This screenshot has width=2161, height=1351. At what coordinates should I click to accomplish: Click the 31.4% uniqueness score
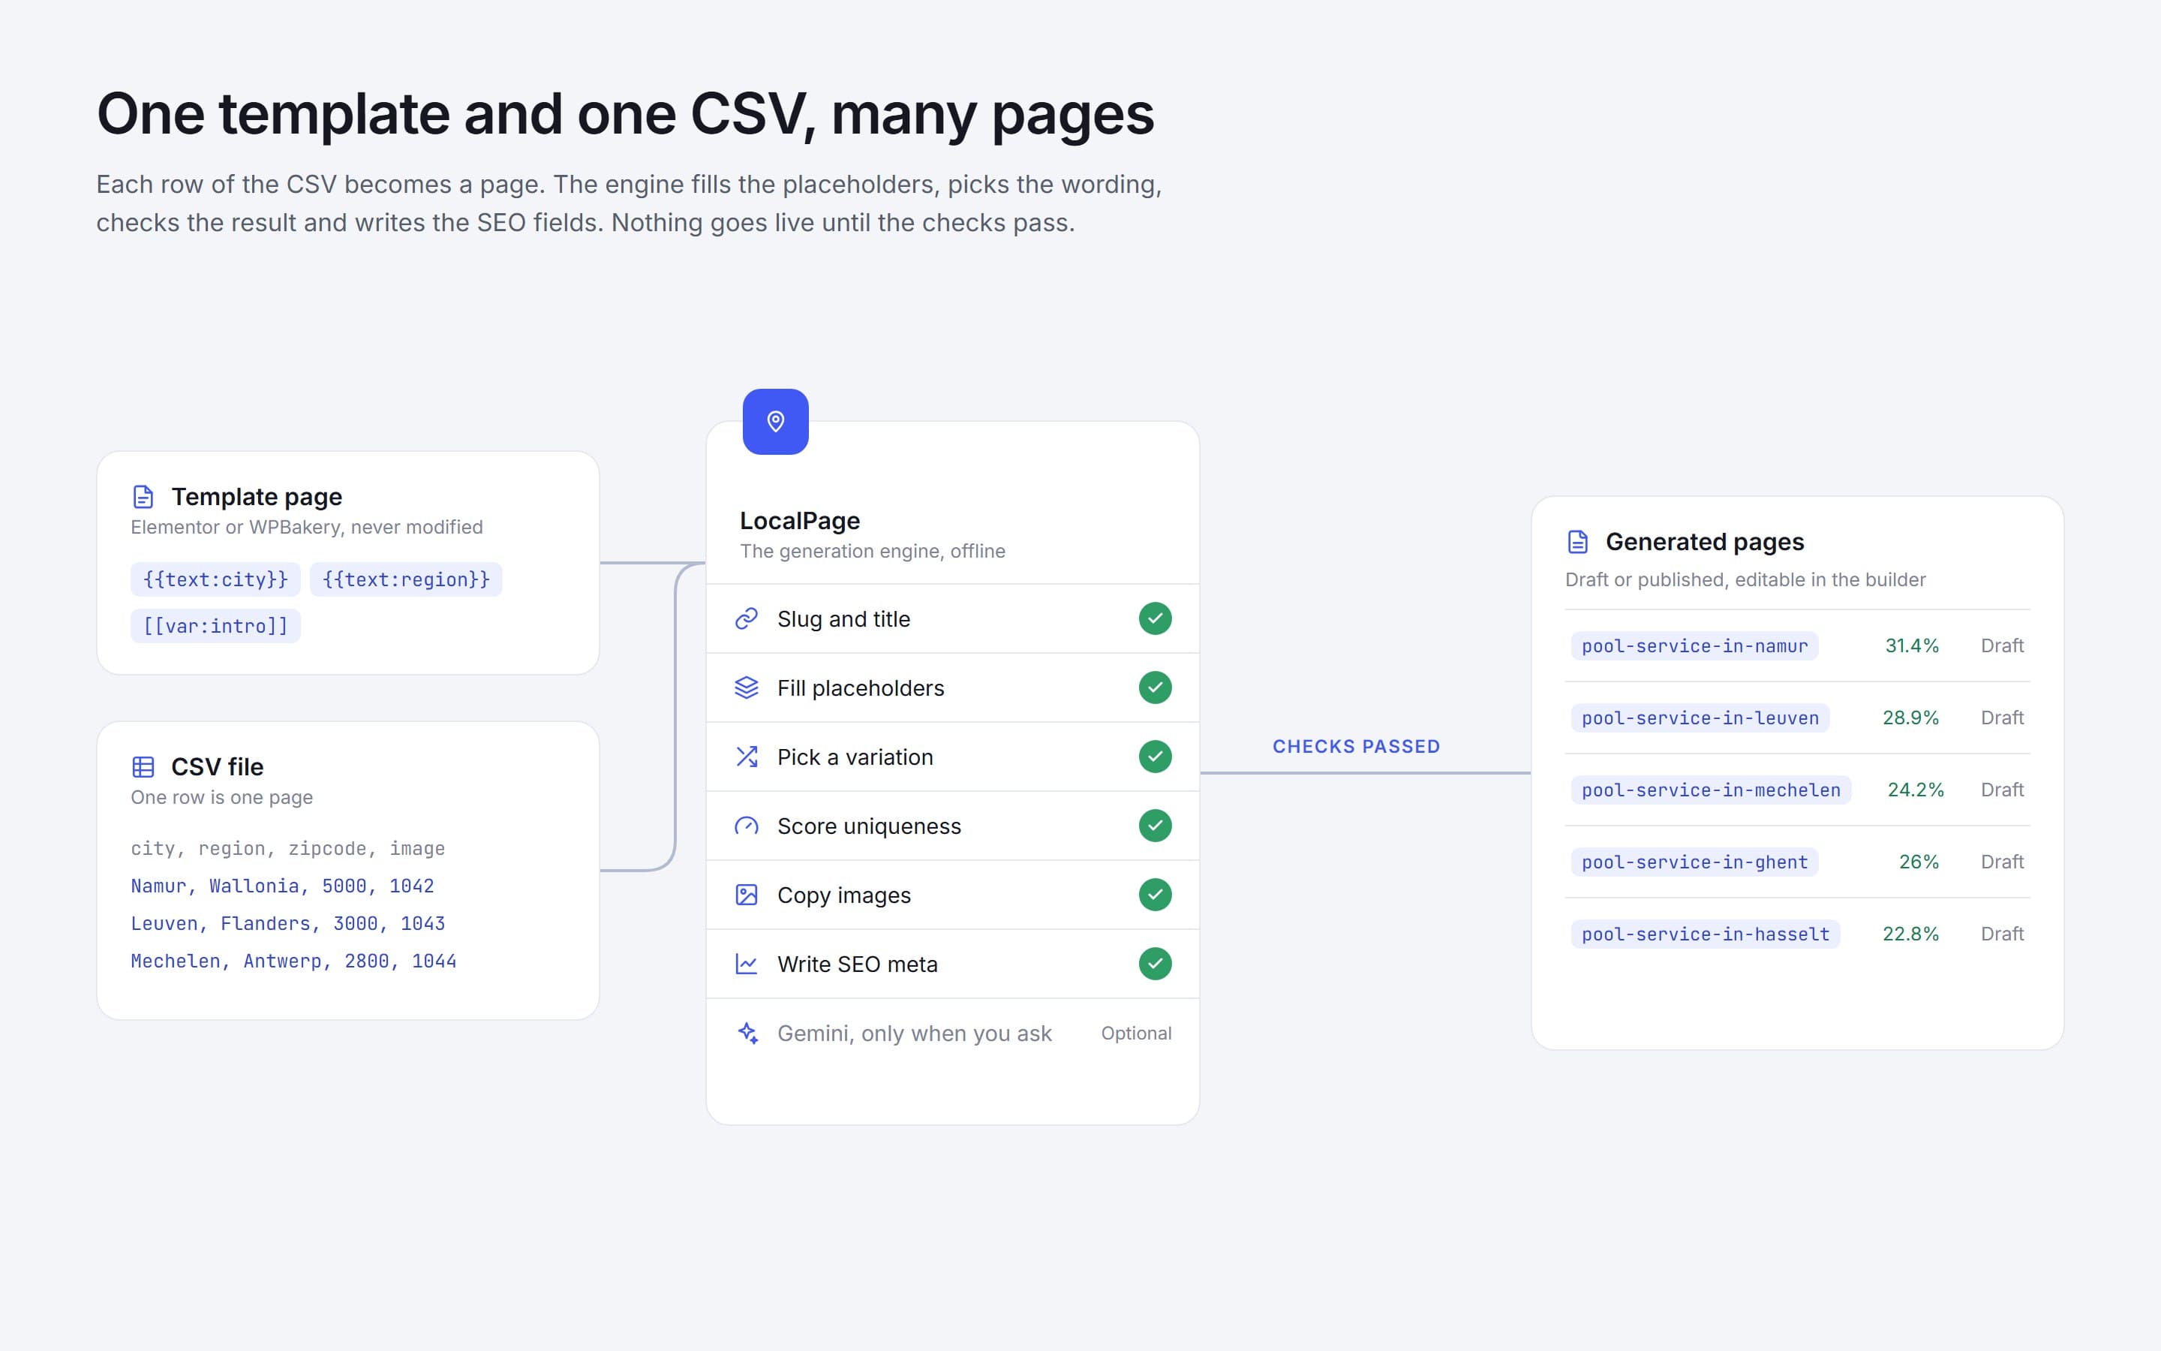coord(1912,646)
